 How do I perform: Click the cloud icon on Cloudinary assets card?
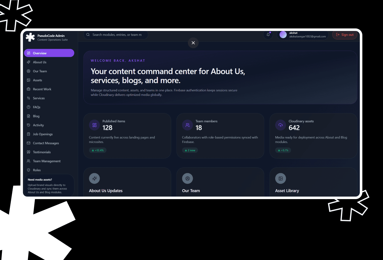pyautogui.click(x=280, y=125)
